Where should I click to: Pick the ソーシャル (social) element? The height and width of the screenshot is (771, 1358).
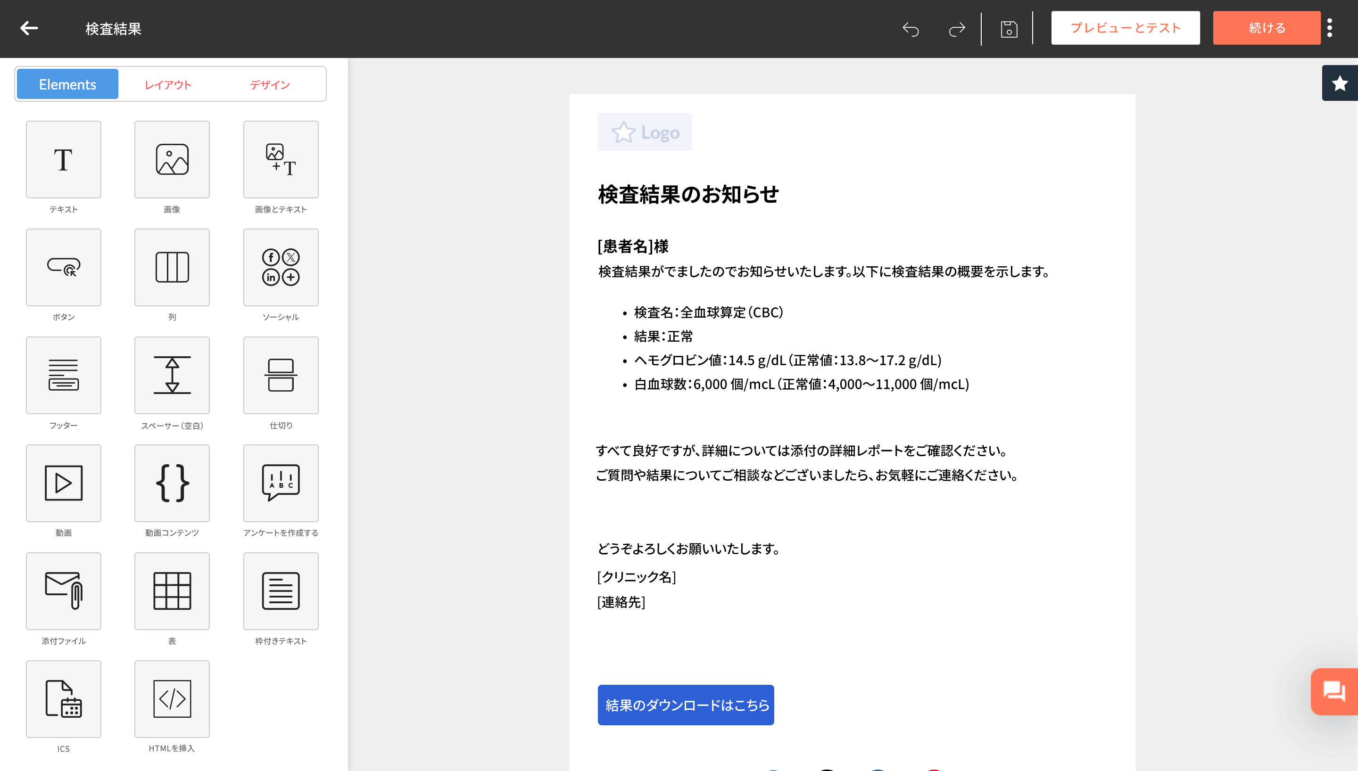point(280,267)
